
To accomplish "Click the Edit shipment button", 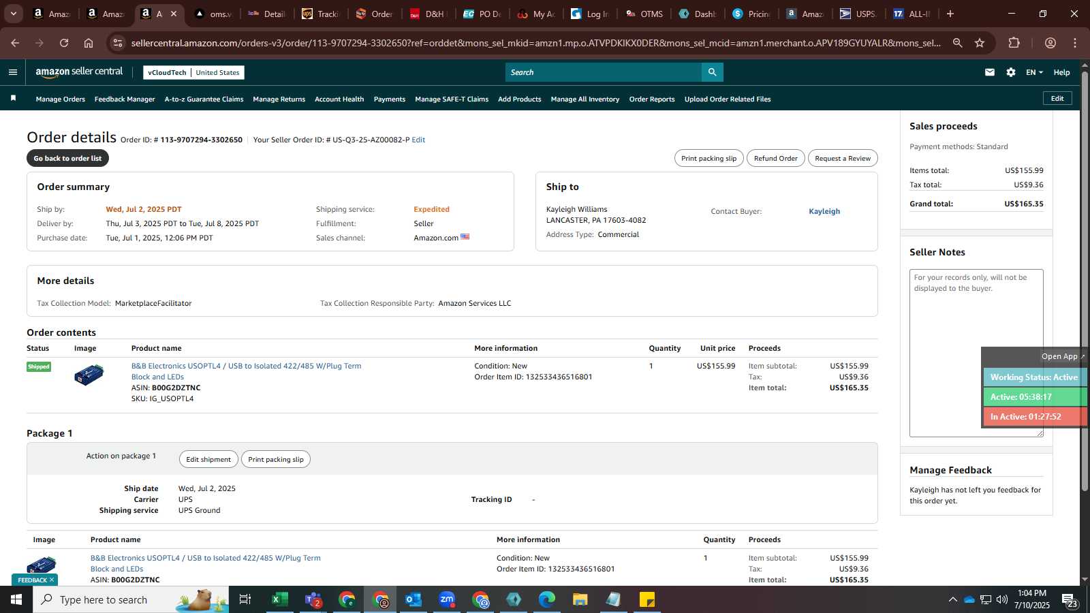I will tap(208, 459).
